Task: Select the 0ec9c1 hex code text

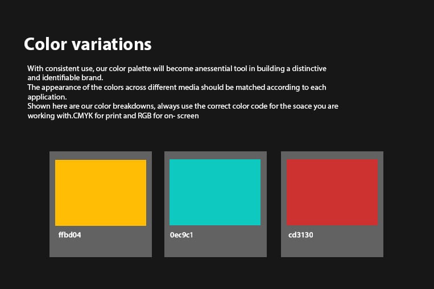Action: [x=181, y=234]
